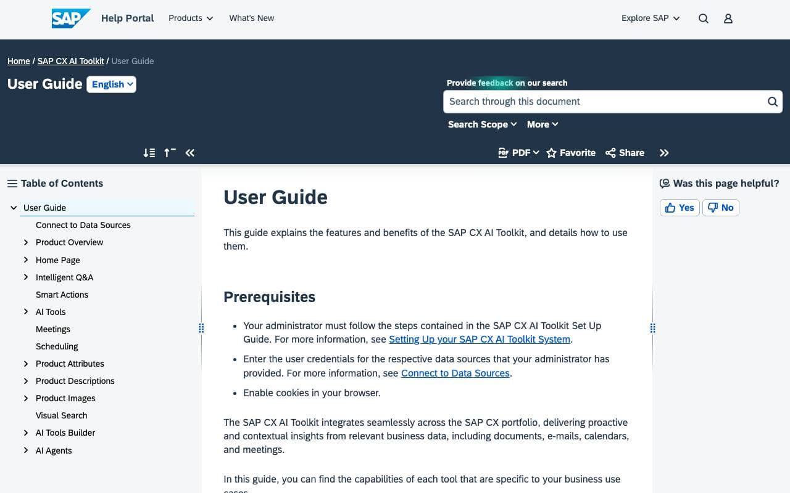The height and width of the screenshot is (493, 790).
Task: Expand the Product Attributes node
Action: click(26, 364)
